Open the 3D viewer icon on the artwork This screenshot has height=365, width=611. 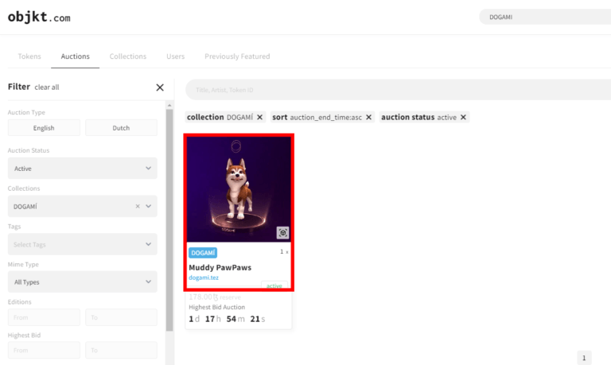pyautogui.click(x=283, y=232)
